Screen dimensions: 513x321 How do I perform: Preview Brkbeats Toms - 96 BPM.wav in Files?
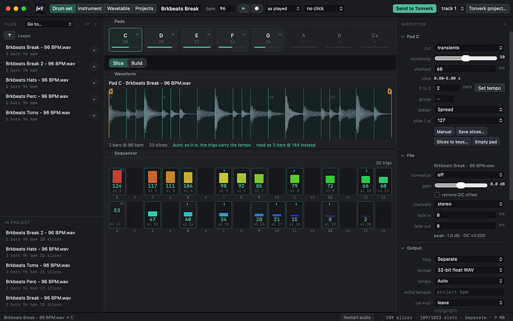click(94, 115)
